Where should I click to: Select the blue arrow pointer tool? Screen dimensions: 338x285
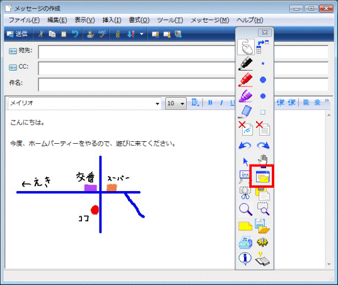coord(245,161)
